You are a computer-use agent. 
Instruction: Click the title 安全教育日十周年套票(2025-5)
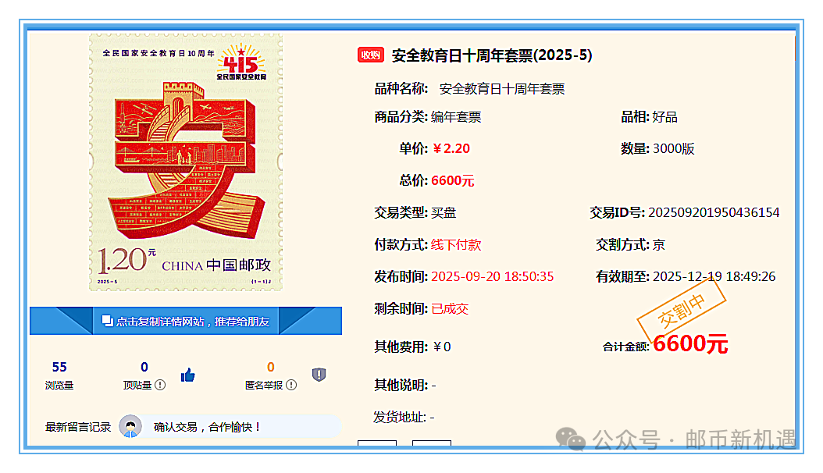[491, 55]
